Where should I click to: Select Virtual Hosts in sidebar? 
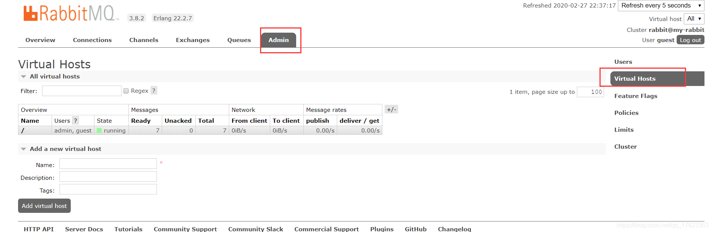(x=657, y=78)
